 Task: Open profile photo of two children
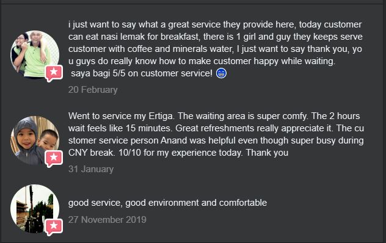click(x=35, y=140)
